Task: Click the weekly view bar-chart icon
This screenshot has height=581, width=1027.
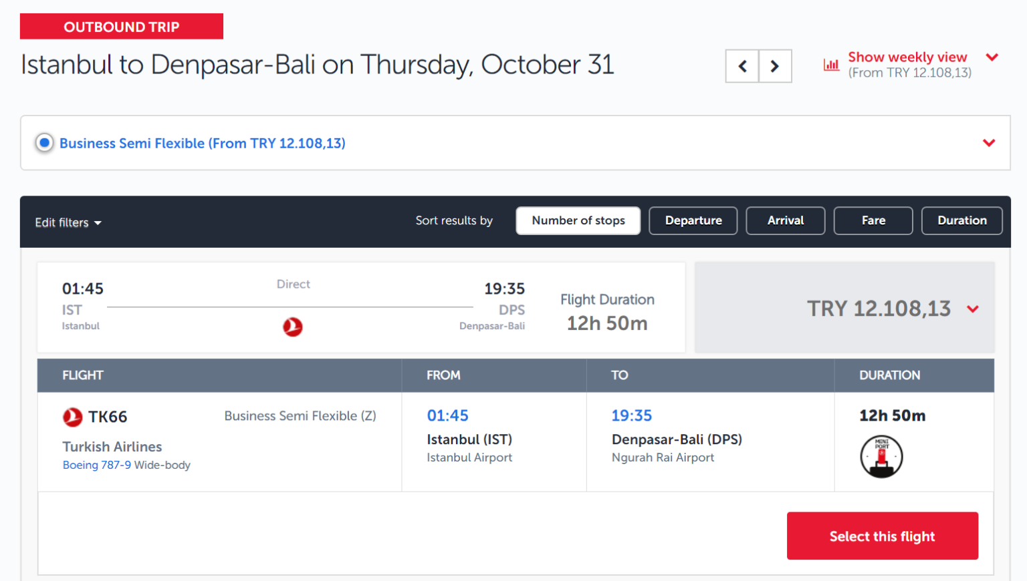Action: tap(831, 64)
